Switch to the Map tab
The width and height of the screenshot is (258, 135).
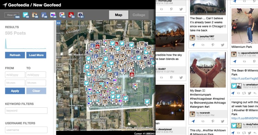(x=119, y=15)
